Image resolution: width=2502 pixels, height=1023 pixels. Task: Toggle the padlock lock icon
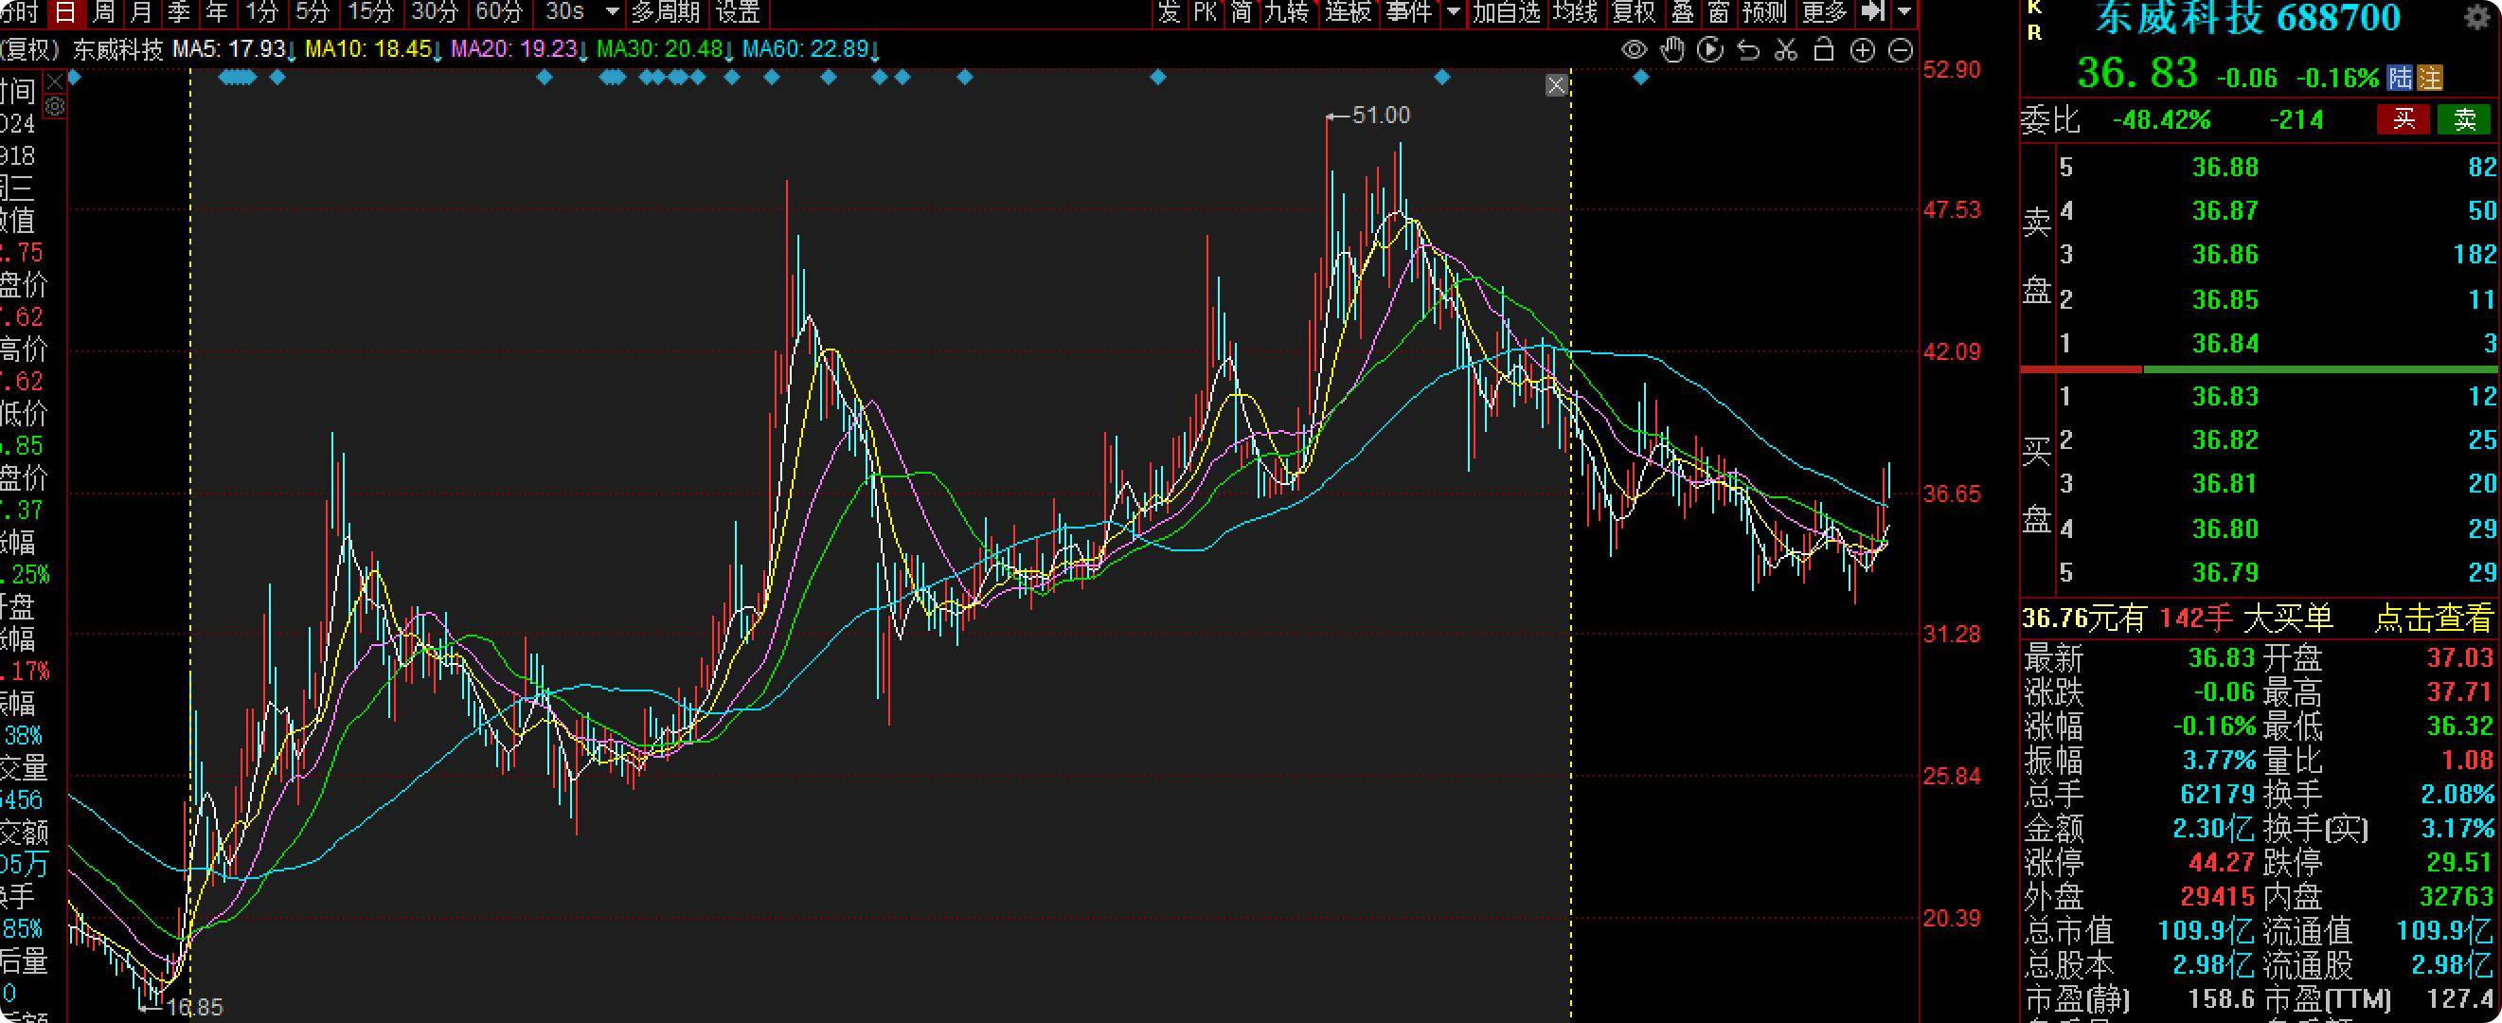1824,50
